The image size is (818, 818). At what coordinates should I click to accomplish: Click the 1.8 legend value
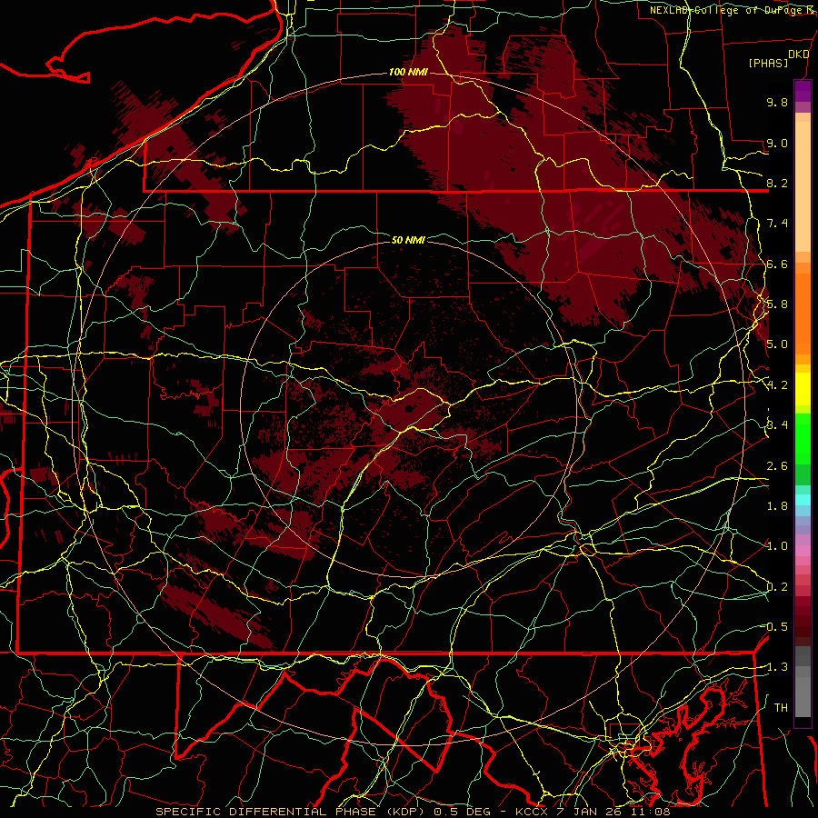tap(777, 506)
